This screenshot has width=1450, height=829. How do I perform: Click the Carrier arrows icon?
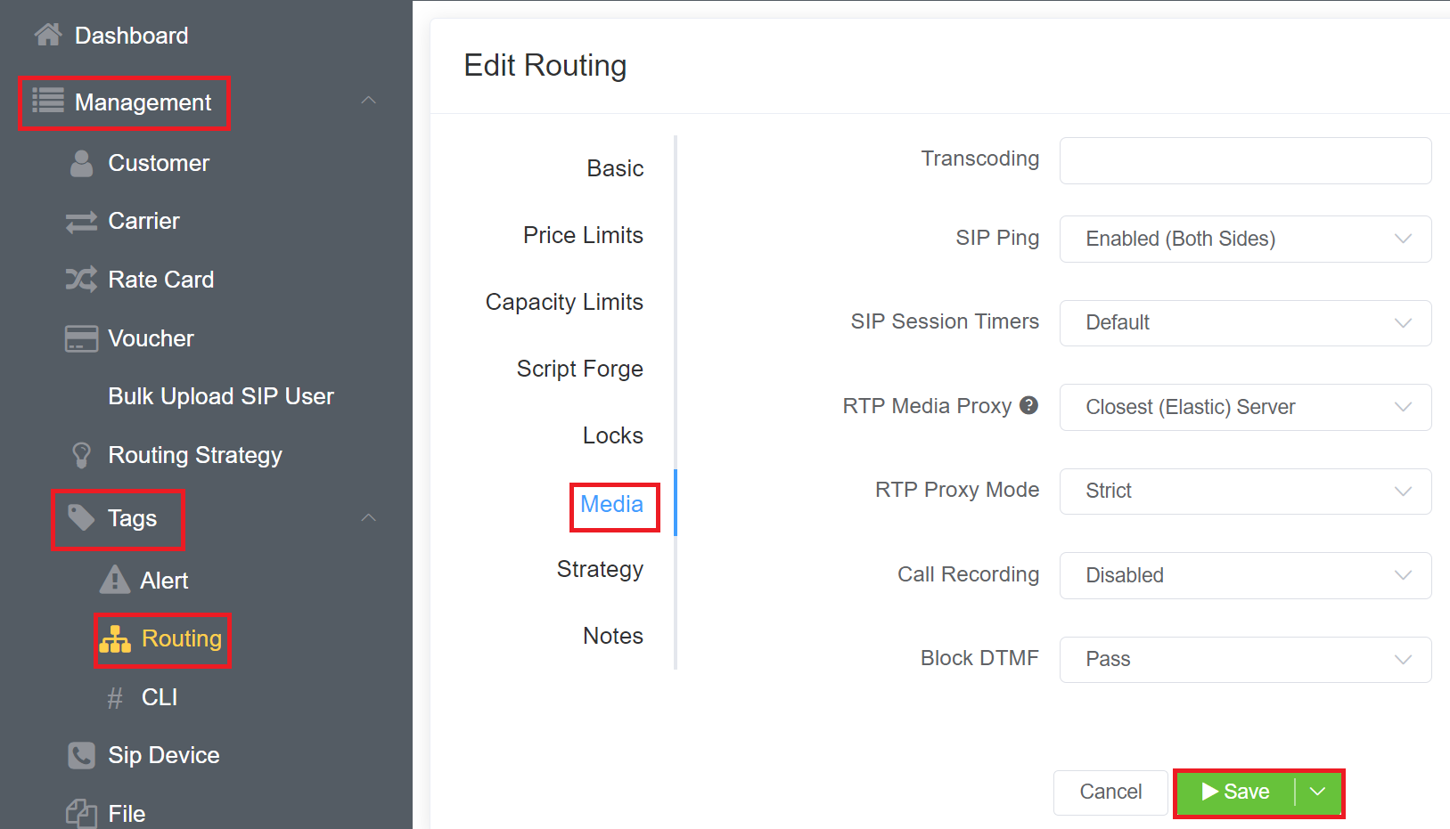(x=81, y=222)
